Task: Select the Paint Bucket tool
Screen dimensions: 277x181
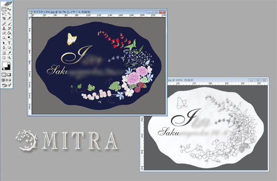Action: (9, 33)
